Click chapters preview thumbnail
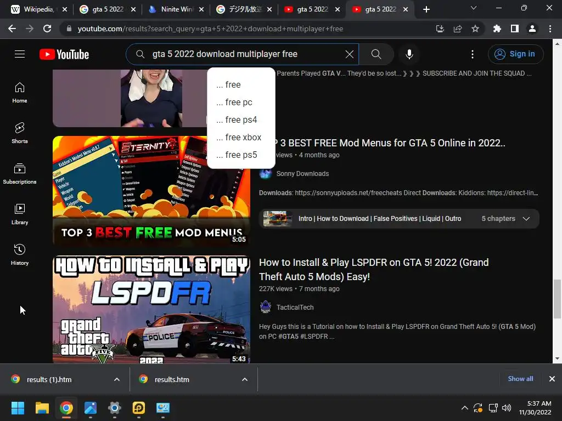 tap(277, 218)
